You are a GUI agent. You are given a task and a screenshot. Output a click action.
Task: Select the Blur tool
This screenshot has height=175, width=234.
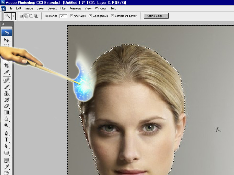(6, 119)
